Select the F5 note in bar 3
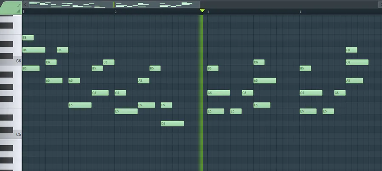Screen dimensions: 382x171 pyautogui.click(x=262, y=105)
